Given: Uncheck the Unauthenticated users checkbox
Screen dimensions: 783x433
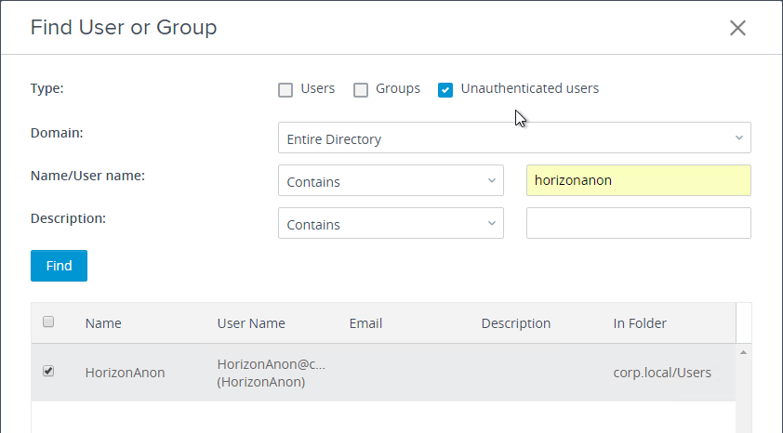Looking at the screenshot, I should click(x=445, y=90).
